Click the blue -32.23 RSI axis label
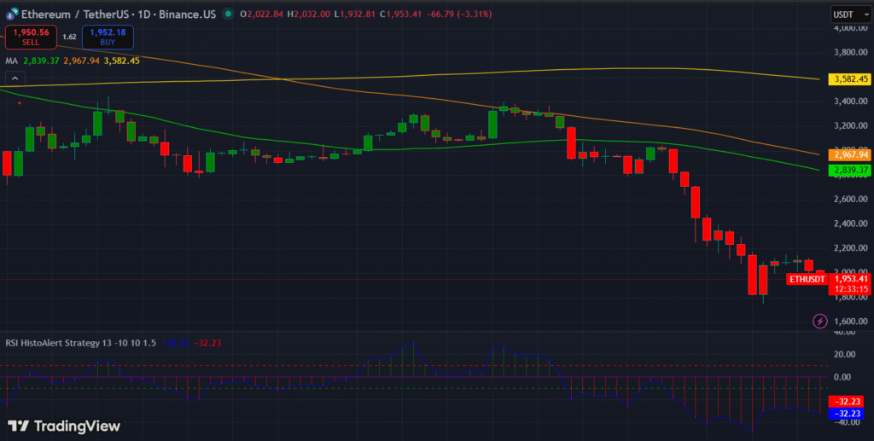Image resolution: width=874 pixels, height=441 pixels. tap(850, 412)
